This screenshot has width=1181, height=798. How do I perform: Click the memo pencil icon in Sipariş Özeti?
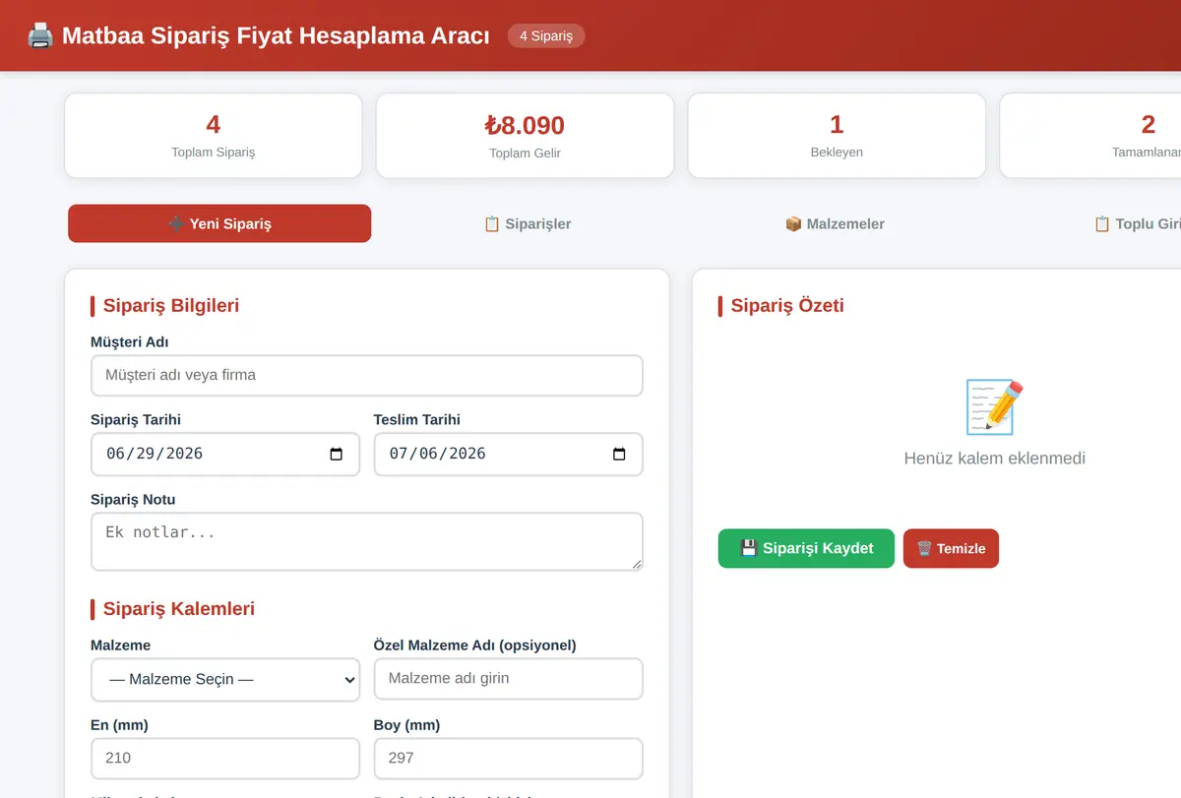tap(994, 407)
